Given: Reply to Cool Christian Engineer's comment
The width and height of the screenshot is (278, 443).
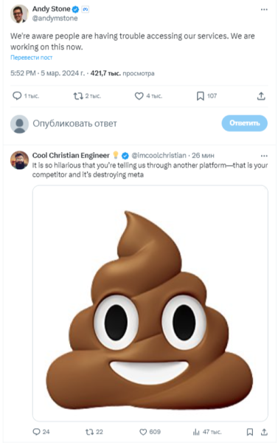Looking at the screenshot, I should pos(36,432).
